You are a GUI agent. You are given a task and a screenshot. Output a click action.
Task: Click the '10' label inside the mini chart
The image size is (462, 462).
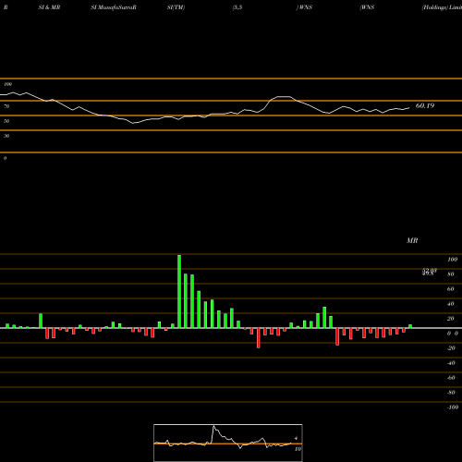point(298,449)
